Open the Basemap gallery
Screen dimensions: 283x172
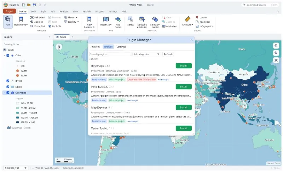[x=106, y=21]
